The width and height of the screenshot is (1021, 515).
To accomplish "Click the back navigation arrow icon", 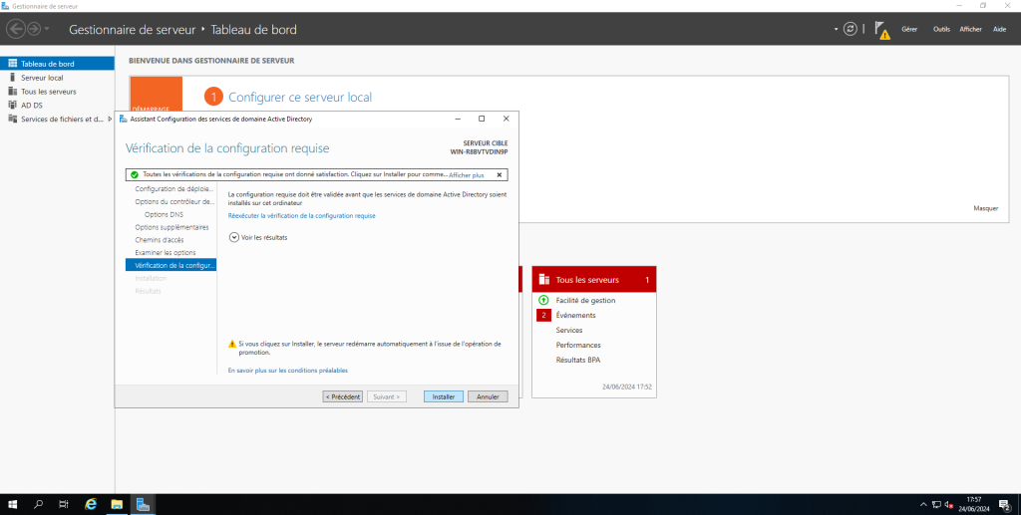I will (15, 29).
